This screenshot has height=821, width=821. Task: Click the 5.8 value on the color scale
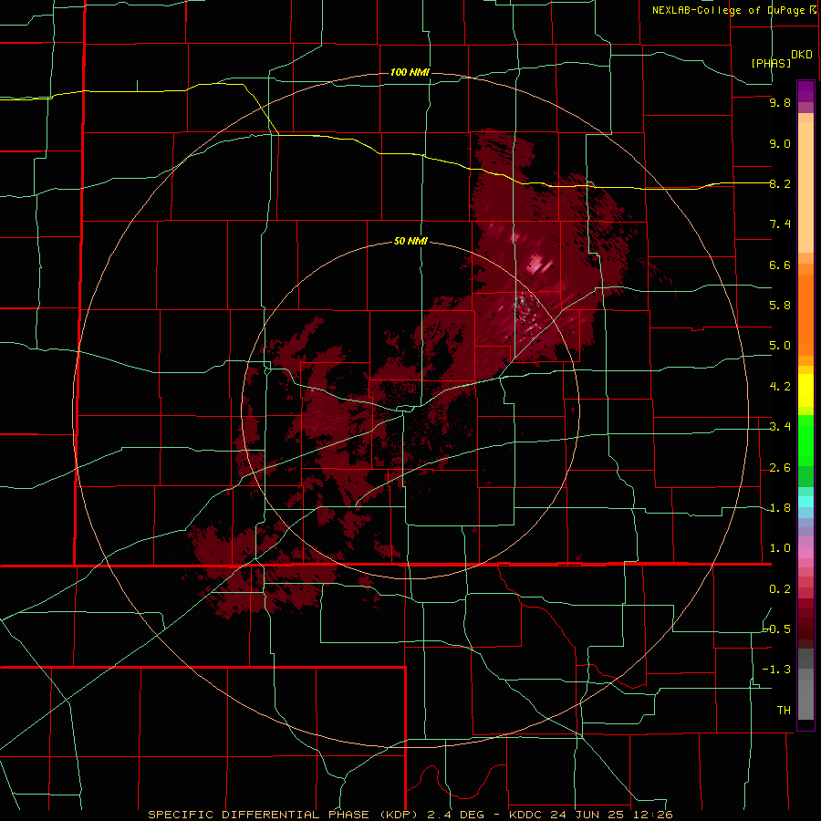[780, 306]
